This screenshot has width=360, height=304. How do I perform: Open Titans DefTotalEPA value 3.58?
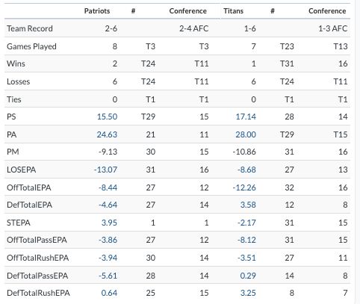point(248,205)
